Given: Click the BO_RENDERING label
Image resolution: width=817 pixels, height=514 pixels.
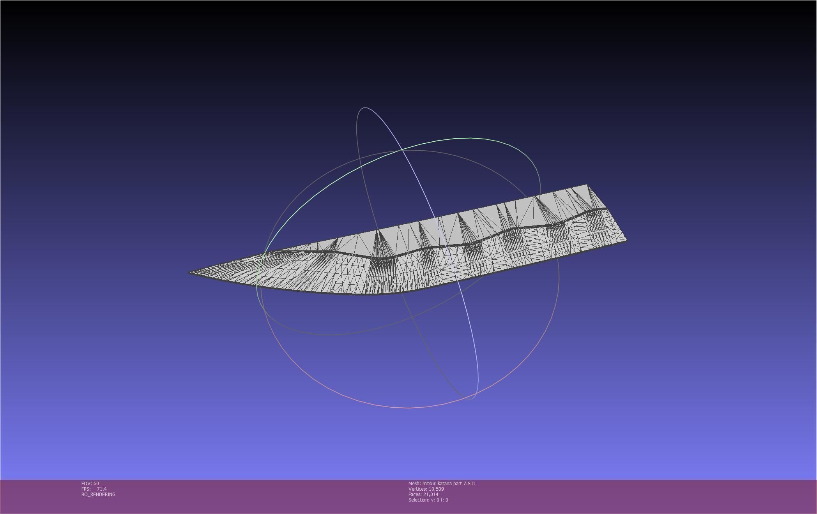Looking at the screenshot, I should [98, 495].
